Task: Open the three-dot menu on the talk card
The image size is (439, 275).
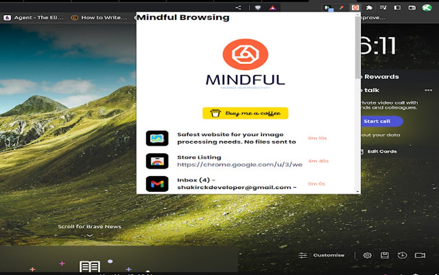Action: tap(429, 90)
